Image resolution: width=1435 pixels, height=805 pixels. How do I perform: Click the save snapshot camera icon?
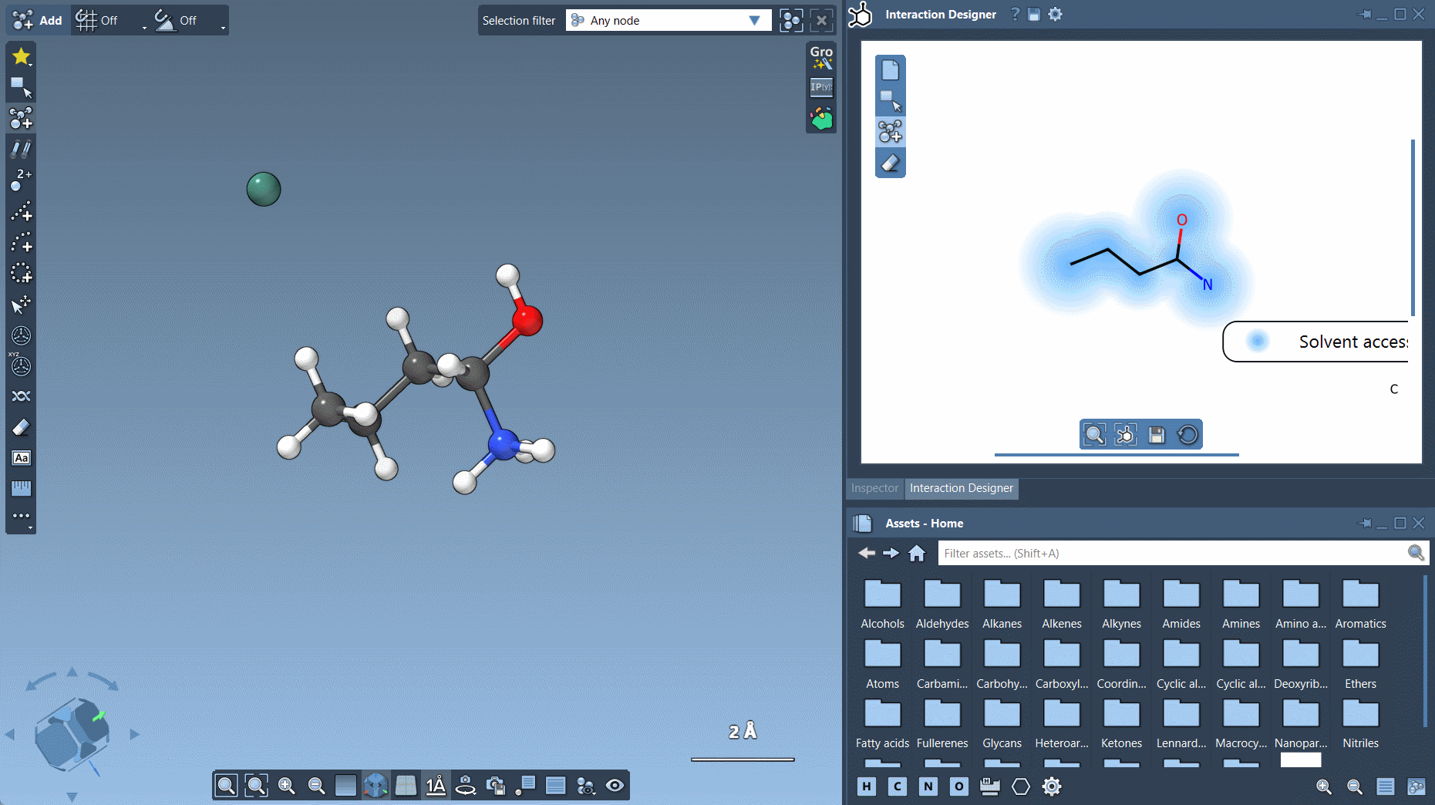coord(495,786)
